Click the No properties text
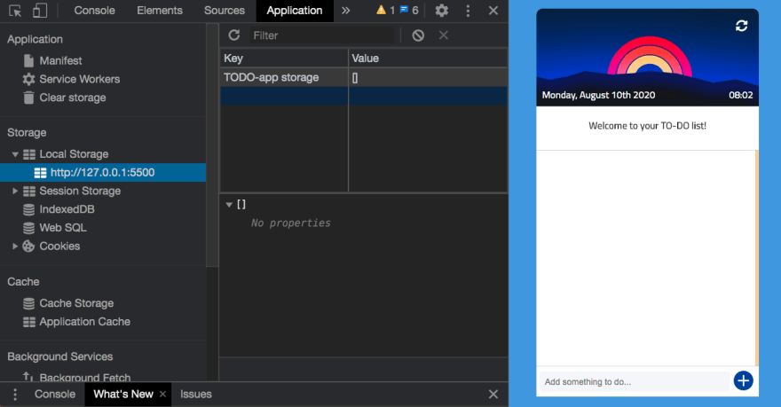The image size is (781, 407). (x=291, y=223)
